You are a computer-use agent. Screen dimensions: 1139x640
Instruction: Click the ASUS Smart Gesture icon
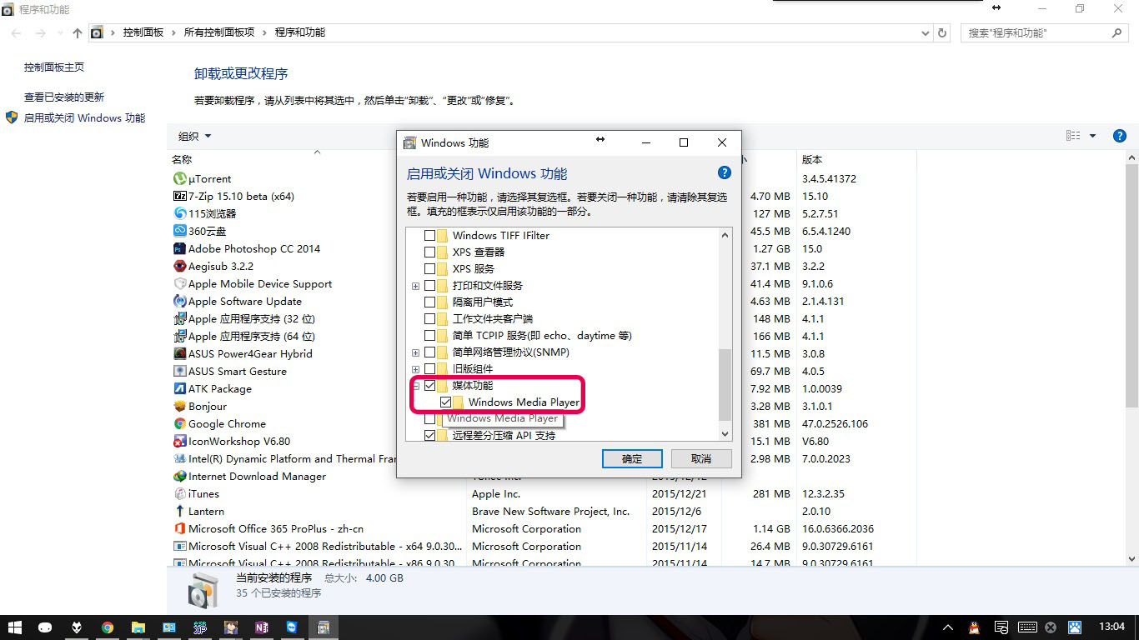click(179, 371)
